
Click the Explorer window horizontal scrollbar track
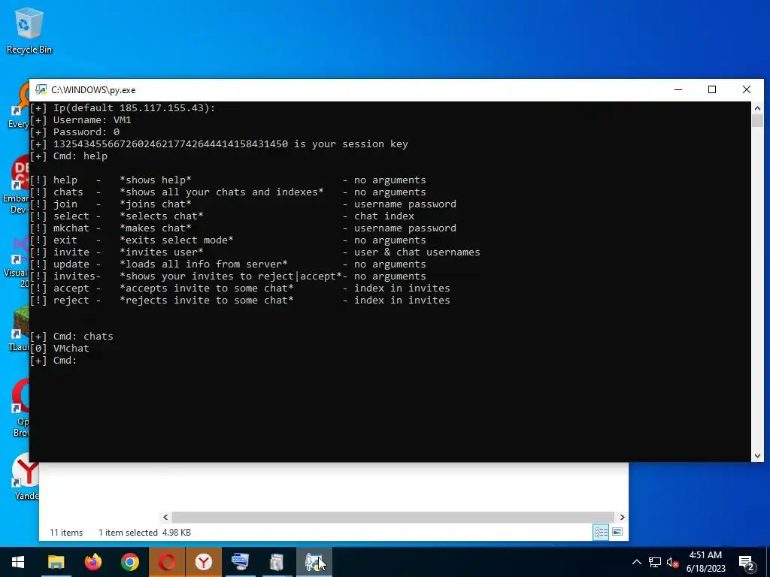coord(393,517)
